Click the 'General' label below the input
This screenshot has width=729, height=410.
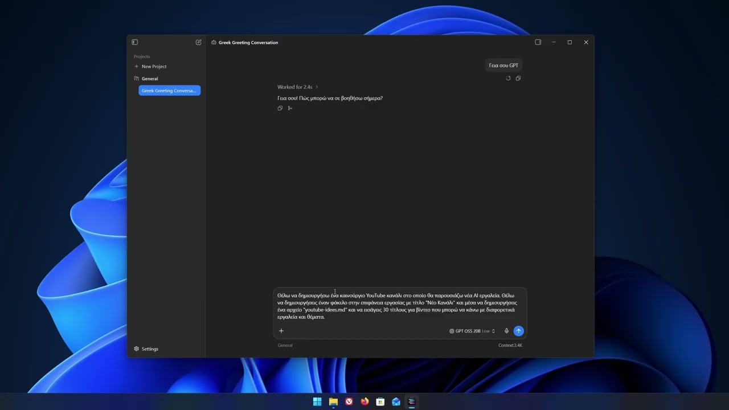(x=285, y=345)
